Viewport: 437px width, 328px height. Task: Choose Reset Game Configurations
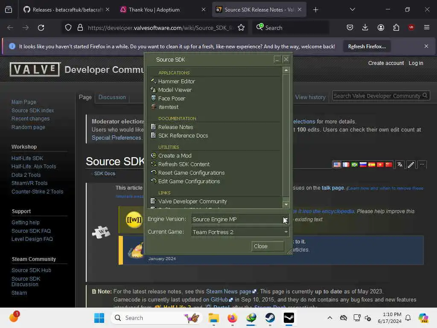point(191,173)
